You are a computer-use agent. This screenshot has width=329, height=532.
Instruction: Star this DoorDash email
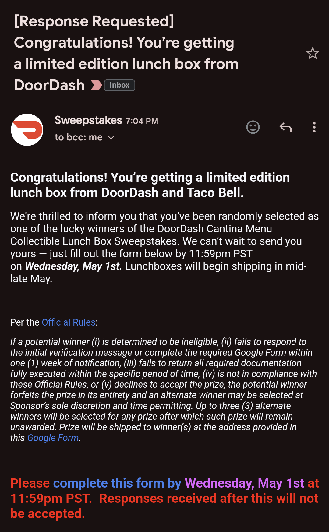tap(313, 53)
